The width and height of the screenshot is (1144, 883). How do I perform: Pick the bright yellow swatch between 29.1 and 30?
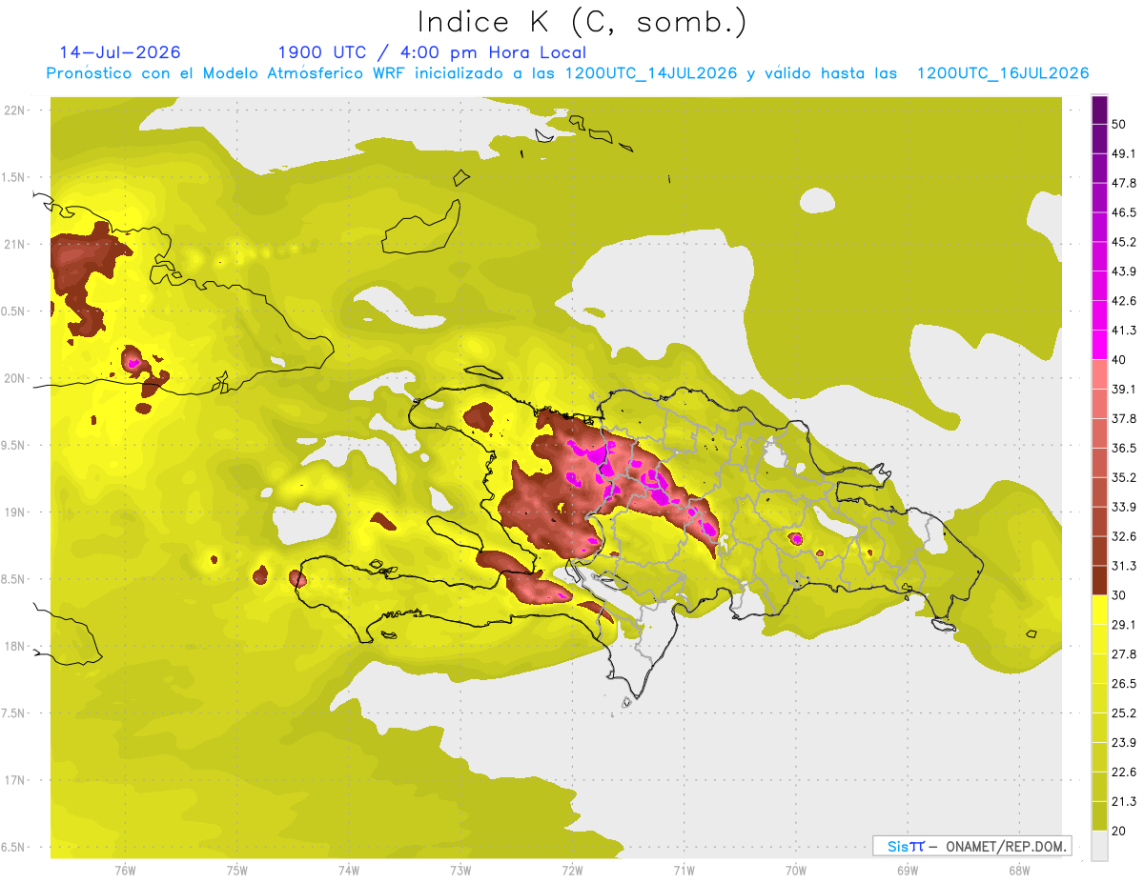1099,610
